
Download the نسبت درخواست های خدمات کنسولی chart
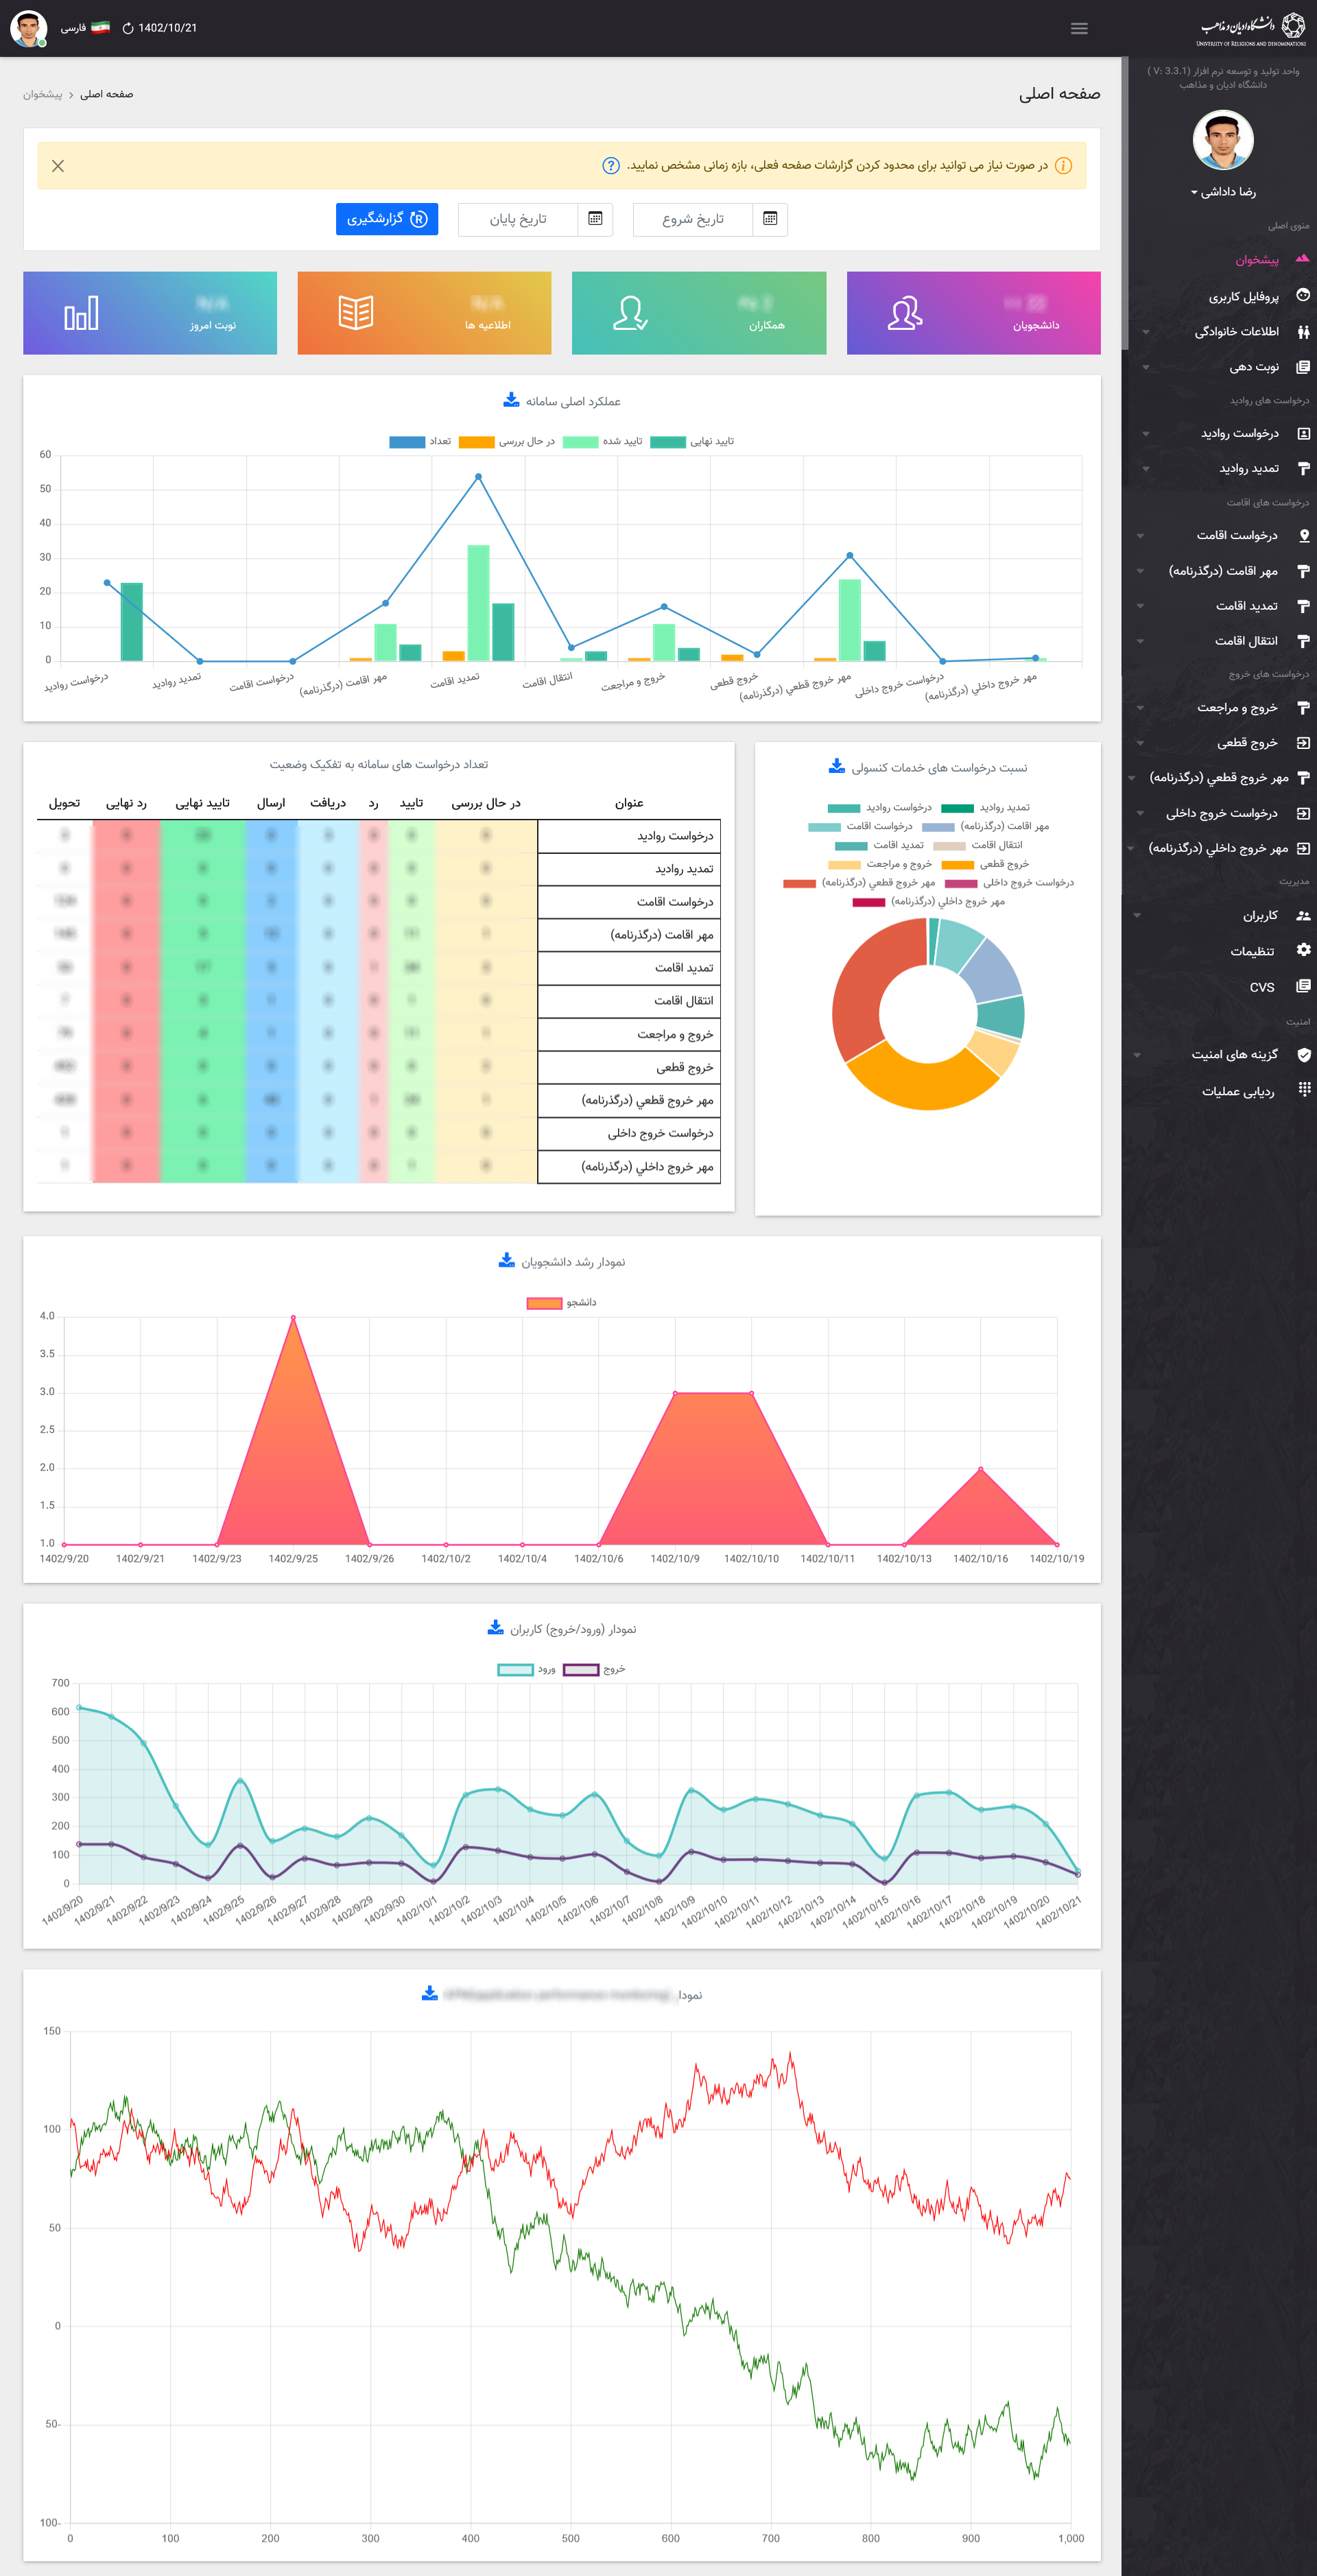tap(837, 767)
